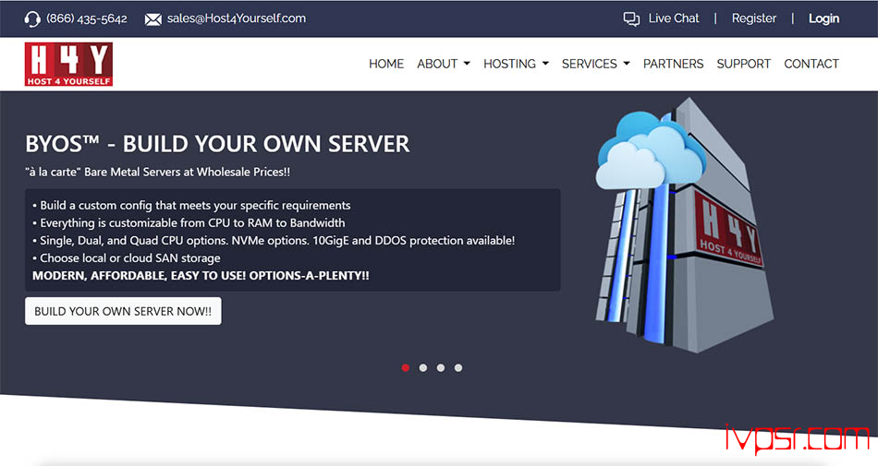The width and height of the screenshot is (878, 466).
Task: Switch to the second carousel slide dot
Action: click(423, 367)
